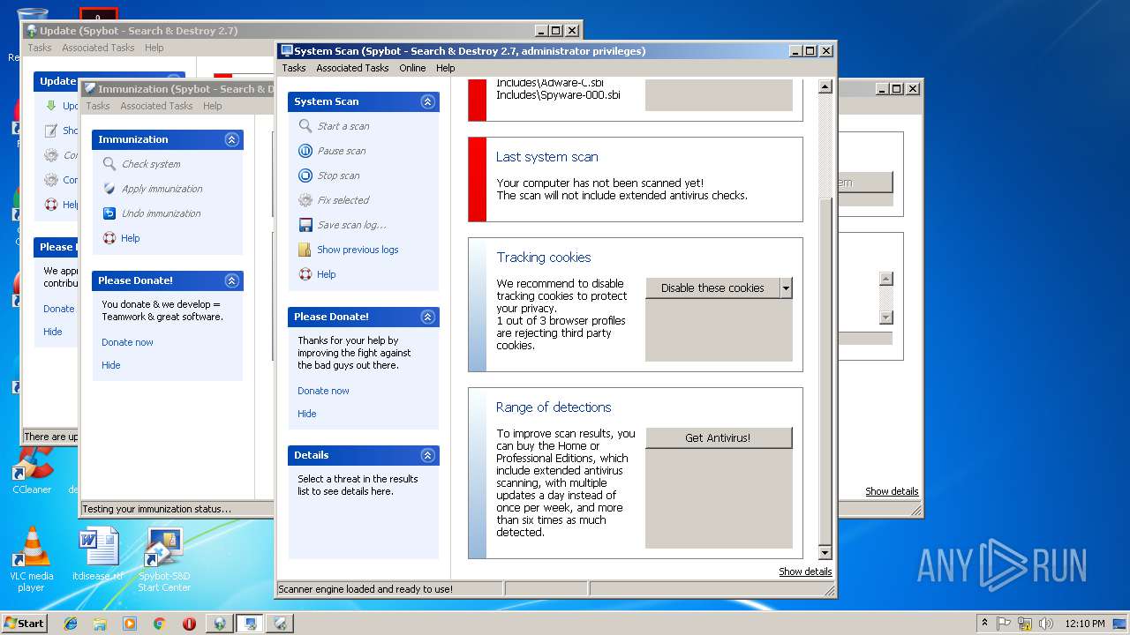Click 'Tracking cookies' heading
Image resolution: width=1130 pixels, height=635 pixels.
pyautogui.click(x=544, y=258)
